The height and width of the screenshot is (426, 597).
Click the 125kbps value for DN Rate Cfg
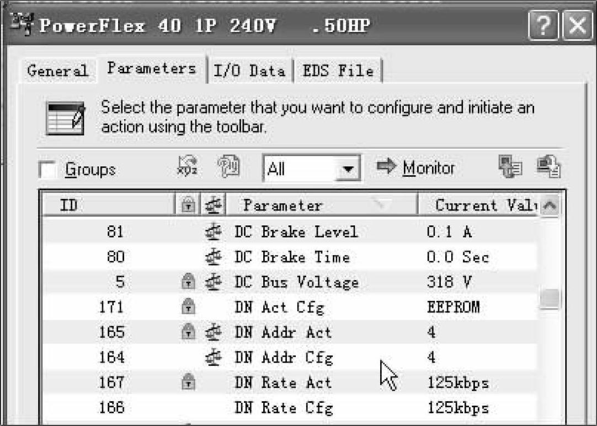[458, 408]
